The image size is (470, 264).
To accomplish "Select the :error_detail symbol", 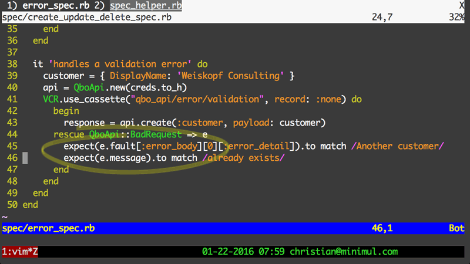I will coord(256,146).
